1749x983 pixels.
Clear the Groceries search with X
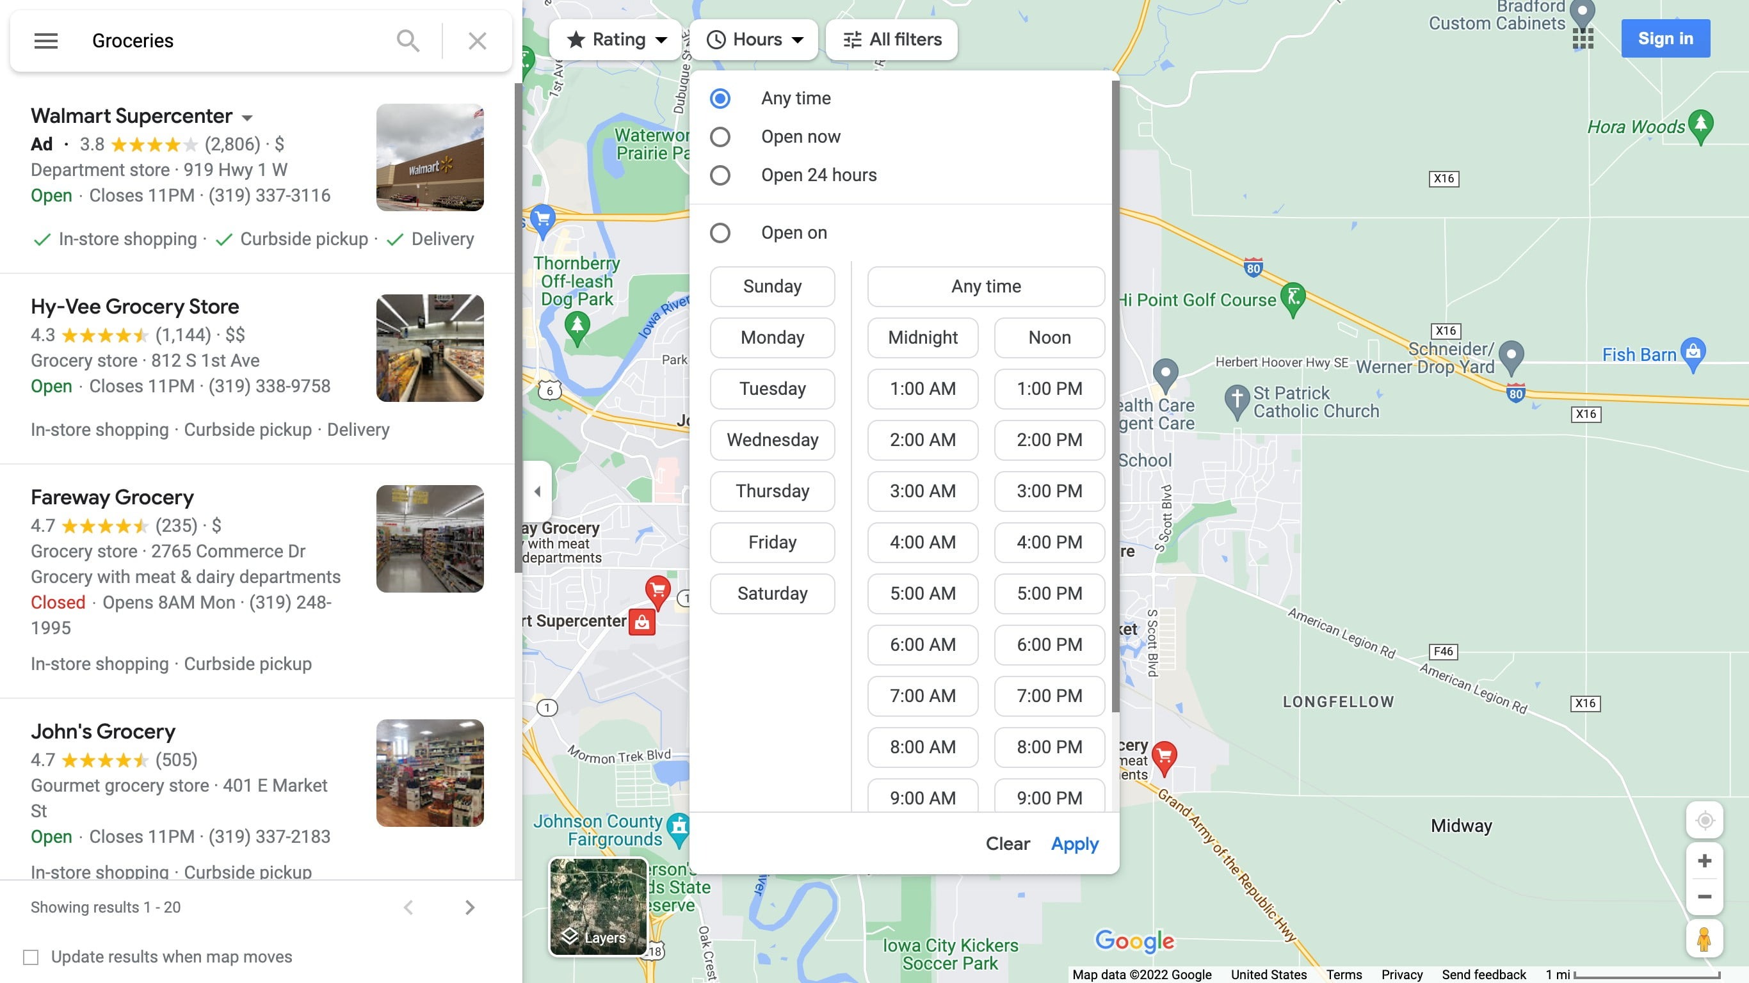[478, 41]
